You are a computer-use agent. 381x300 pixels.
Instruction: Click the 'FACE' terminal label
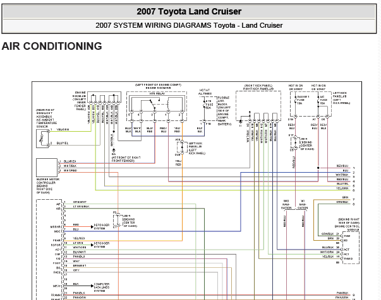pyautogui.click(x=57, y=272)
